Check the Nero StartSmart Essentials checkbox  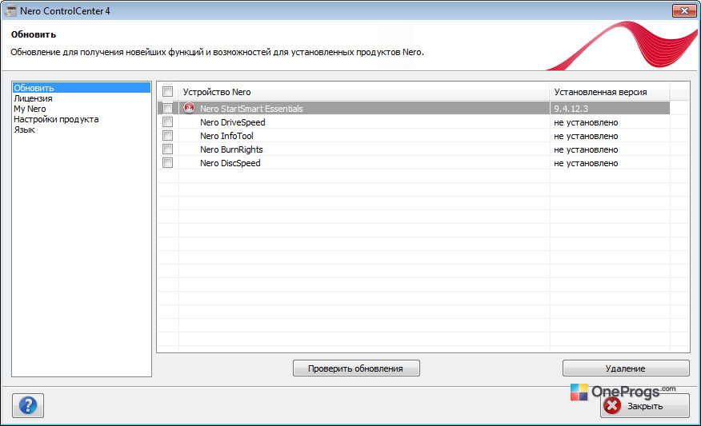pyautogui.click(x=168, y=108)
